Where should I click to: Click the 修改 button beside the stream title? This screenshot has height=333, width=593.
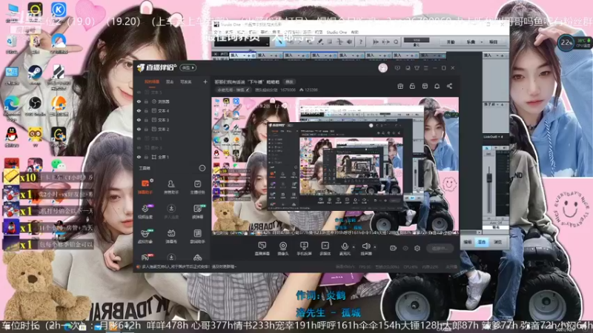tap(289, 81)
